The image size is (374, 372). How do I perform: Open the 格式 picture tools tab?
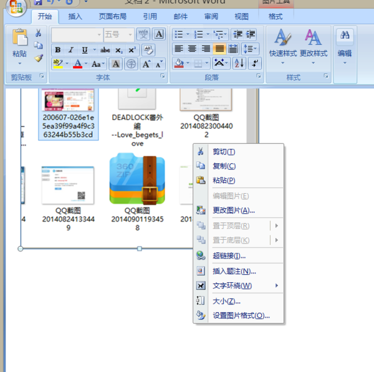pyautogui.click(x=276, y=16)
